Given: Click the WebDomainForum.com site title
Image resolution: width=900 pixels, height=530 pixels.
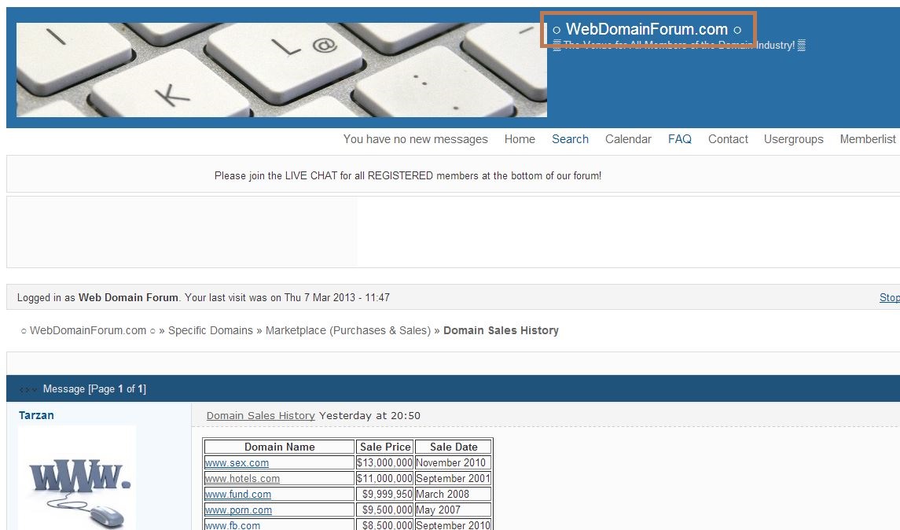Looking at the screenshot, I should coord(647,29).
